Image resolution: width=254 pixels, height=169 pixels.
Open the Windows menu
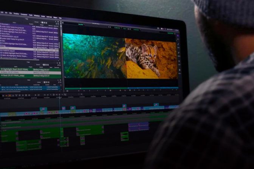coord(37,16)
